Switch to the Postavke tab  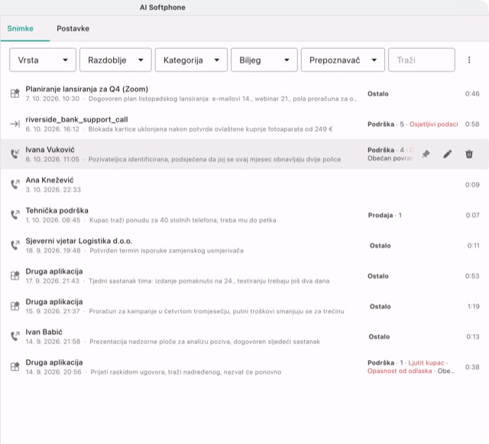(x=73, y=28)
